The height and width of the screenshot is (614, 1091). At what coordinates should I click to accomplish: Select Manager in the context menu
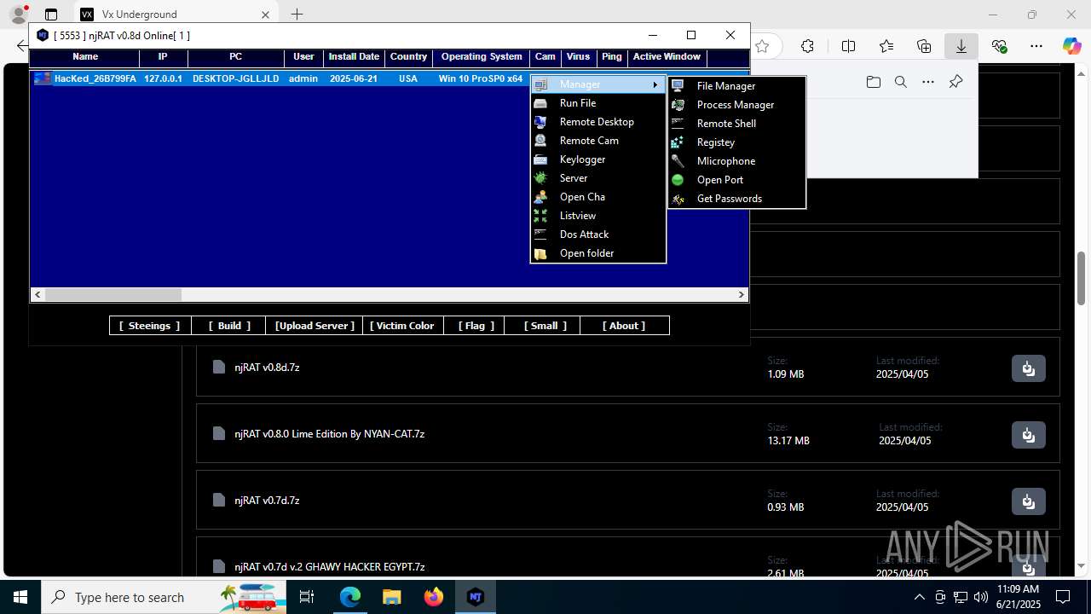(x=597, y=84)
